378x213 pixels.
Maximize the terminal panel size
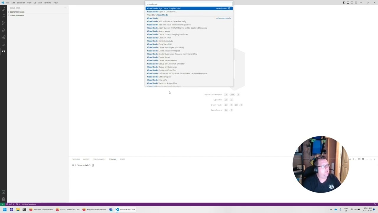point(371,159)
